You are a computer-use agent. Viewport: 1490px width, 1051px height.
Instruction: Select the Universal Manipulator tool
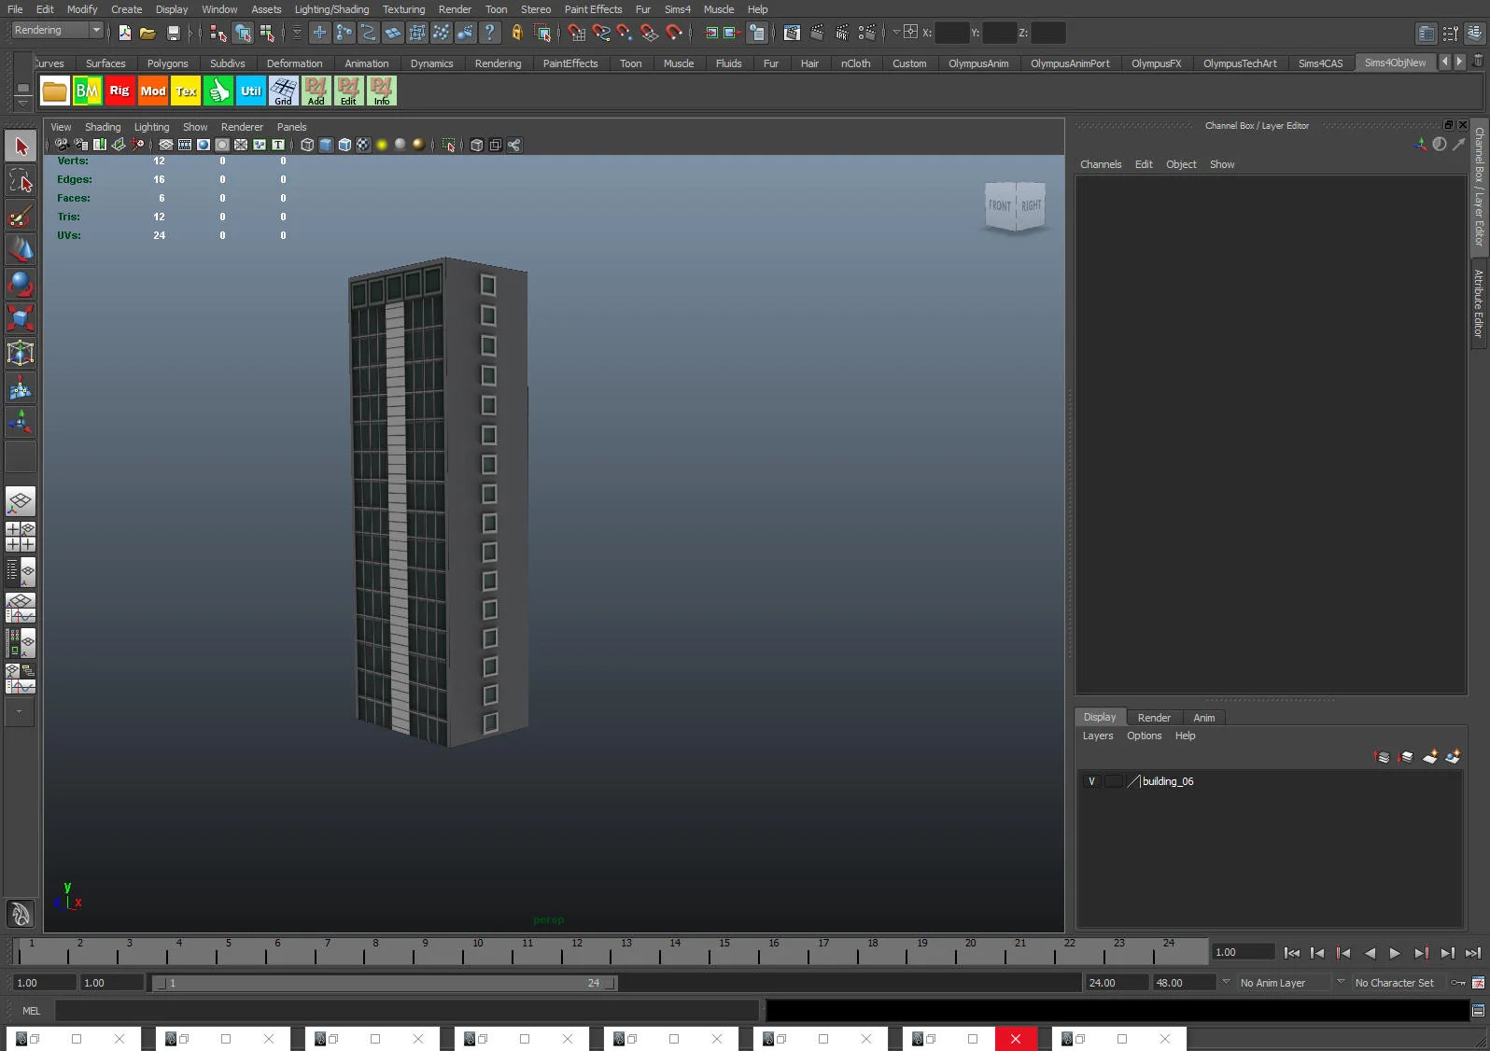pos(21,353)
